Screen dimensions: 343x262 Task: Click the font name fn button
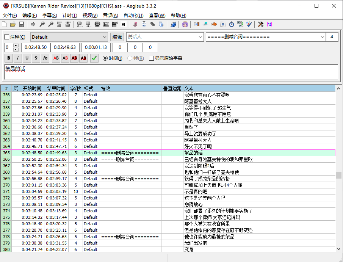point(45,58)
